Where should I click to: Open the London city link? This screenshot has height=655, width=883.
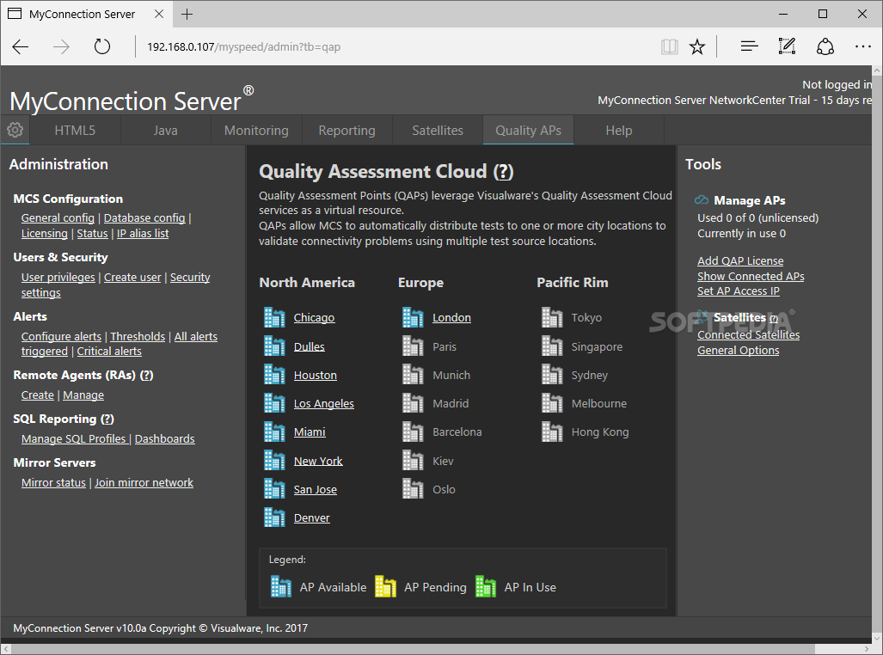[x=451, y=318]
